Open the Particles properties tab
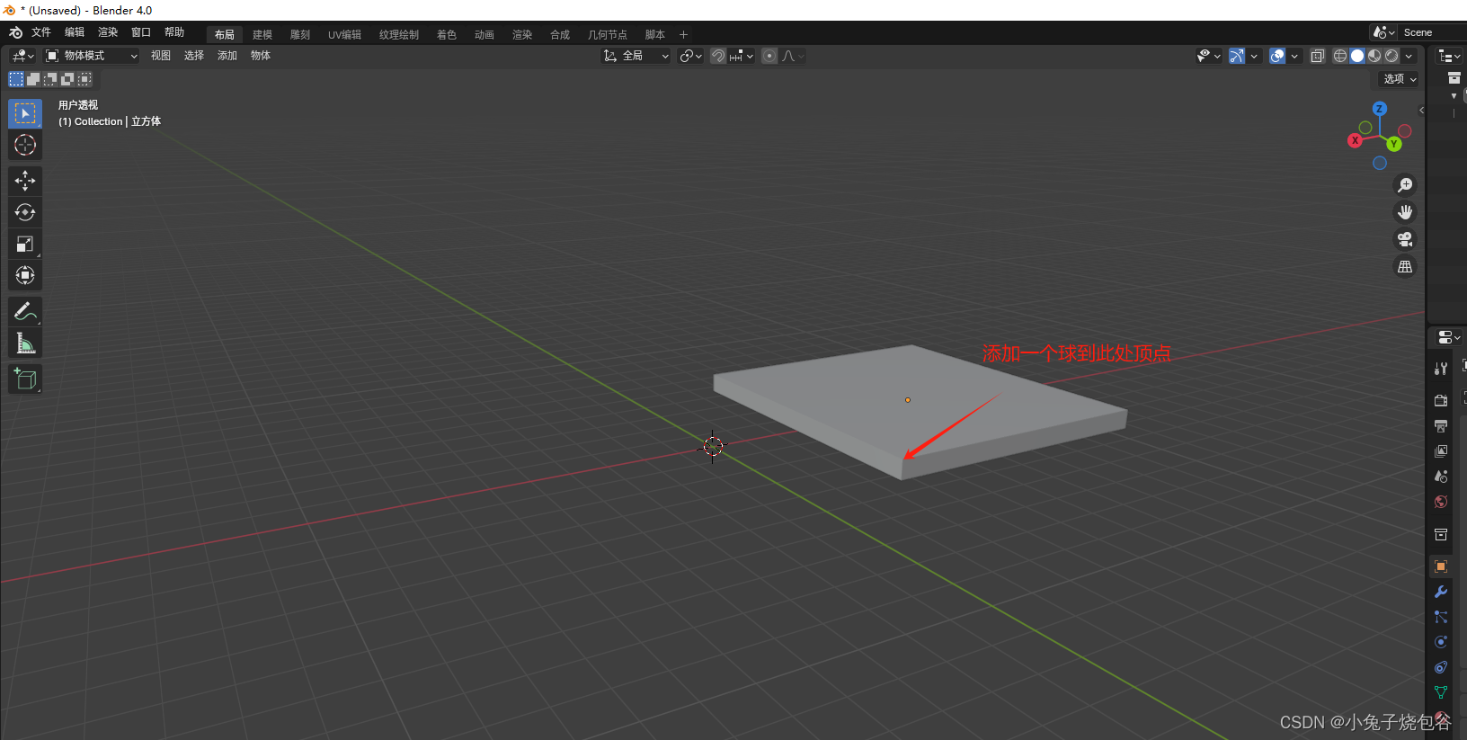 coord(1441,617)
